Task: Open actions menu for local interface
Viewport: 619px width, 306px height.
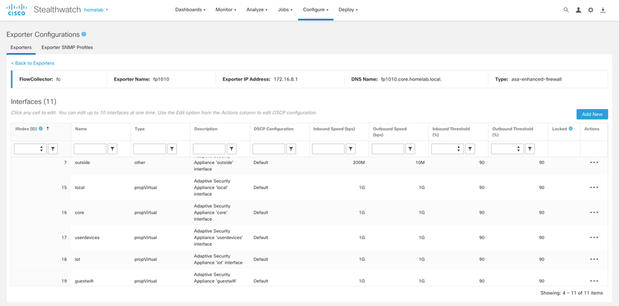Action: [x=594, y=188]
